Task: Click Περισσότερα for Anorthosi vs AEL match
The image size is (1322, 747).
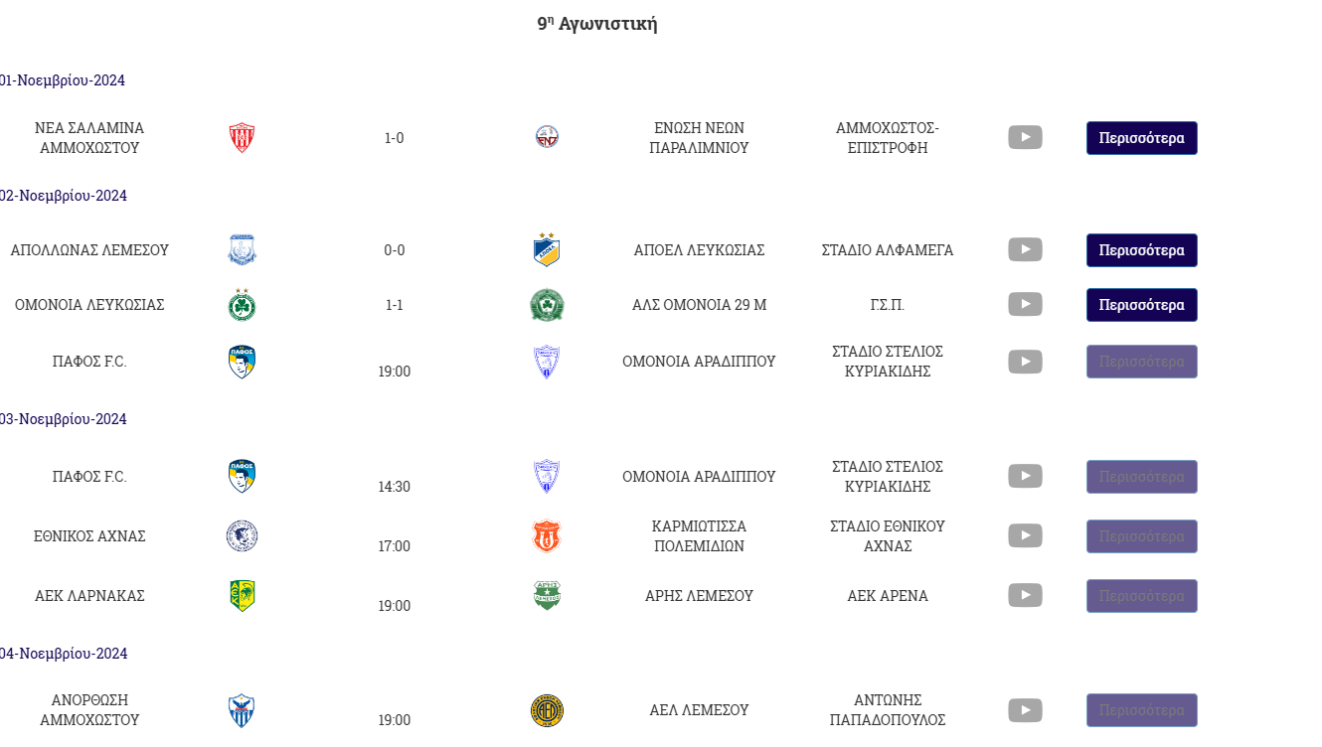Action: tap(1142, 710)
